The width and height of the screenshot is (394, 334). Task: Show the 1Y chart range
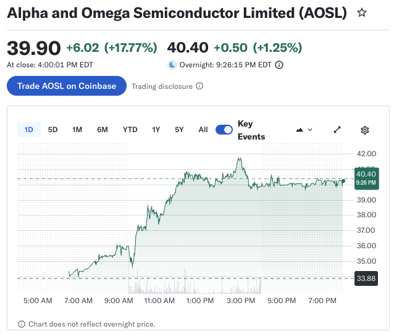pos(156,130)
